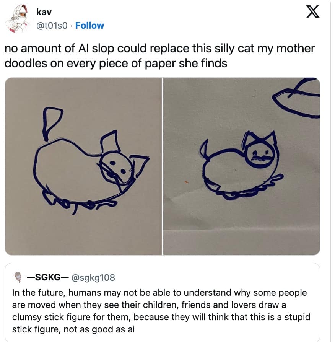
Task: Open the quoted tweet about stick figures
Action: click(162, 302)
